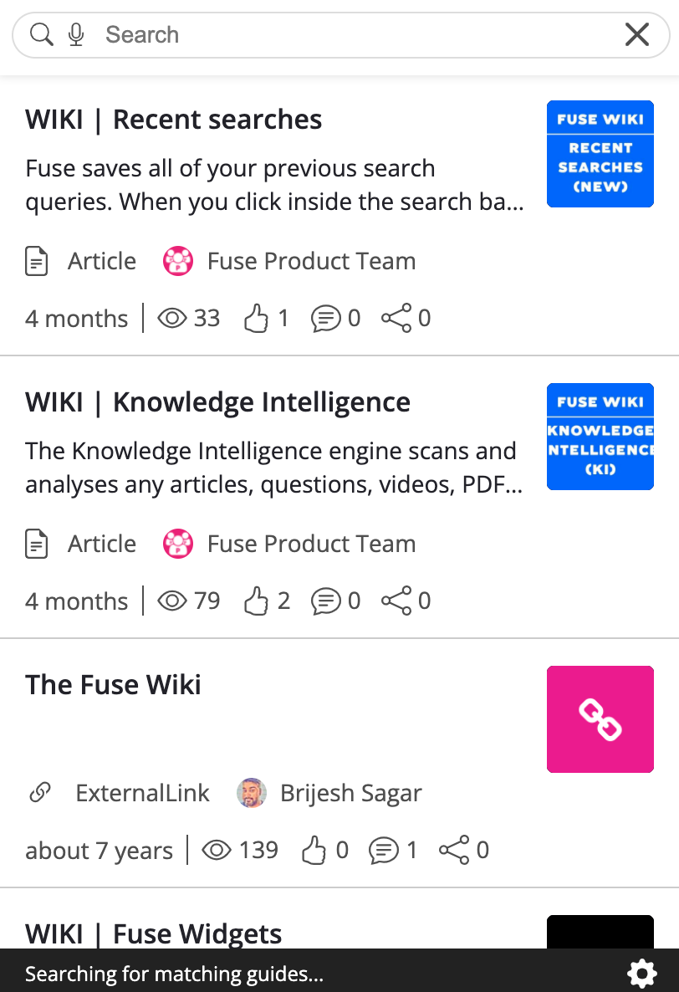Open WIKI | Fuse Widgets result
679x992 pixels.
click(154, 933)
